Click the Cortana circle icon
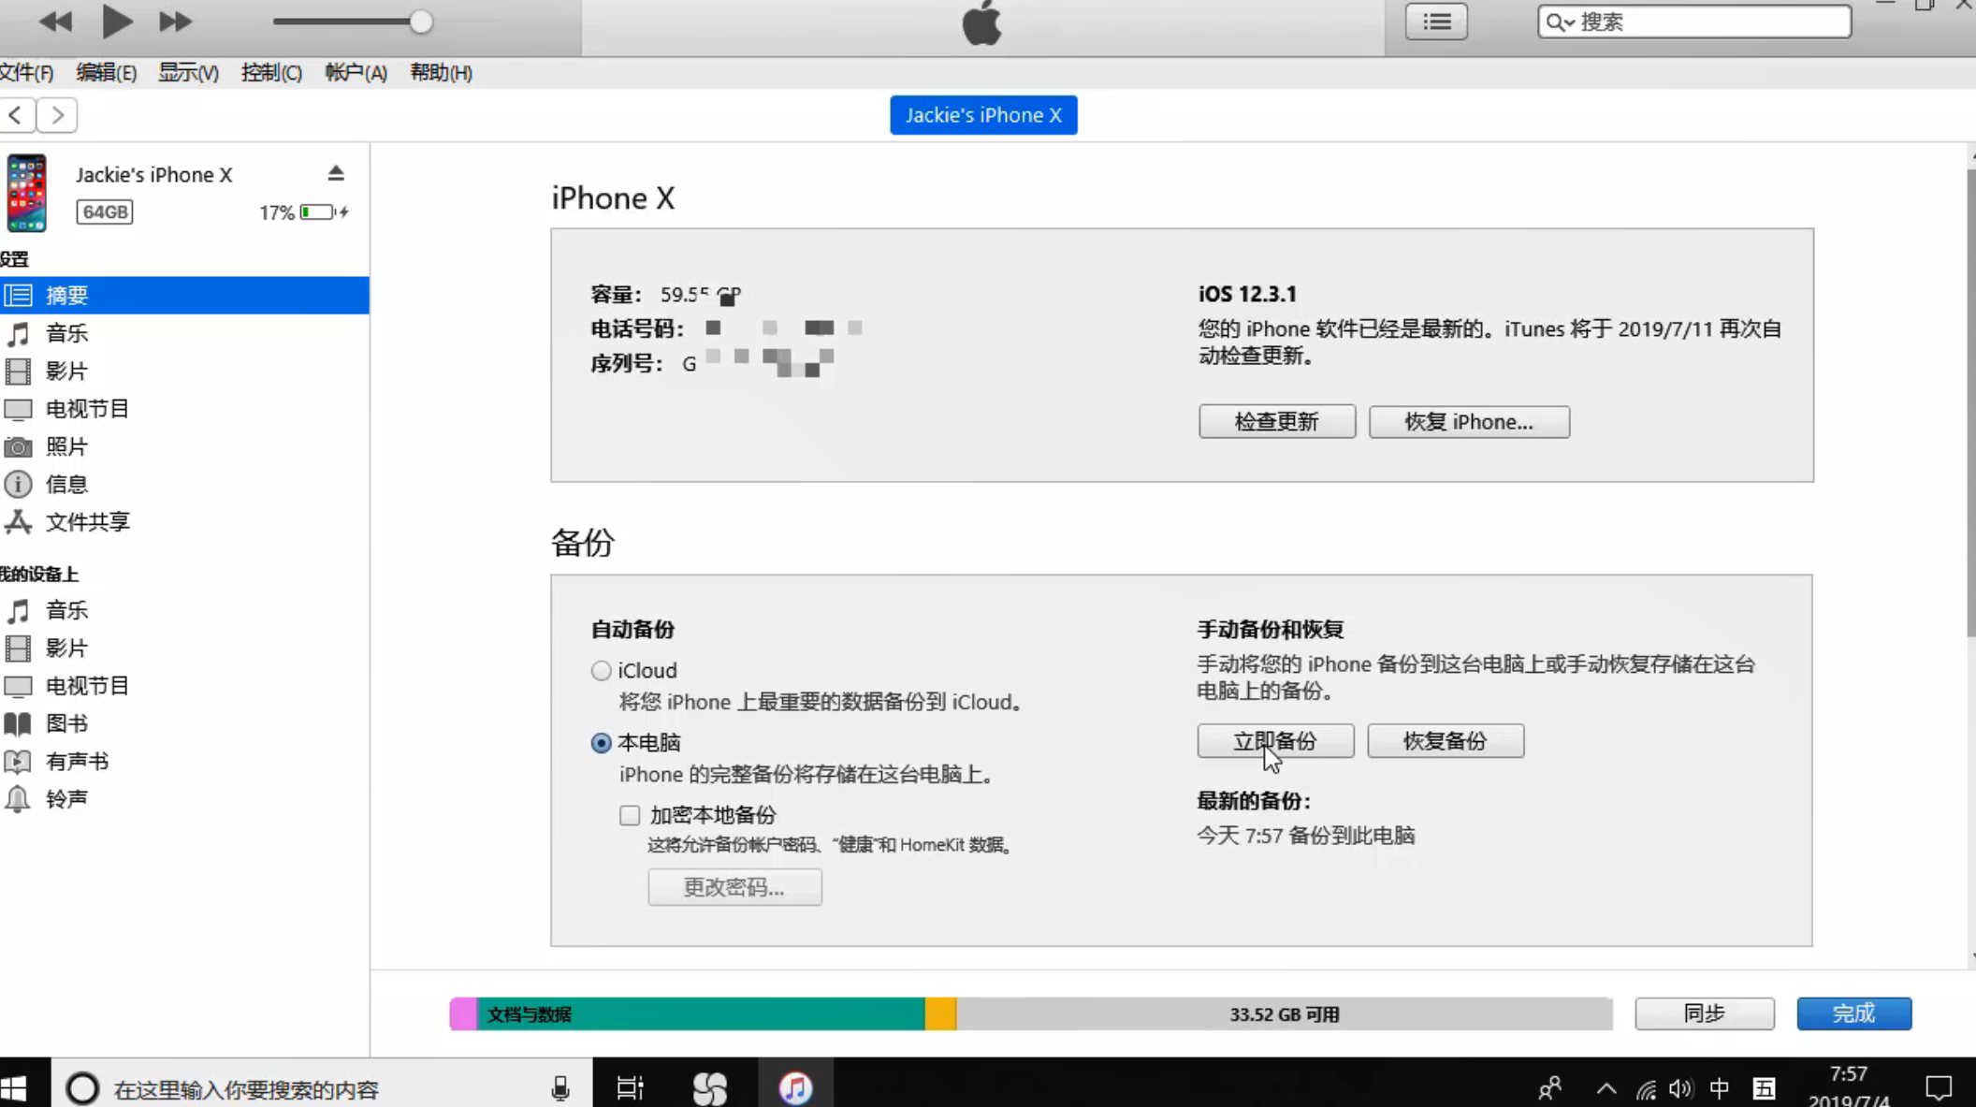Image resolution: width=1976 pixels, height=1107 pixels. click(82, 1088)
